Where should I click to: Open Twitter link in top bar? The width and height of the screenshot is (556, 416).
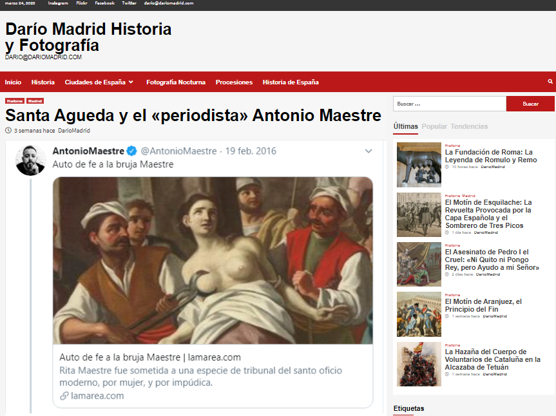pos(129,3)
